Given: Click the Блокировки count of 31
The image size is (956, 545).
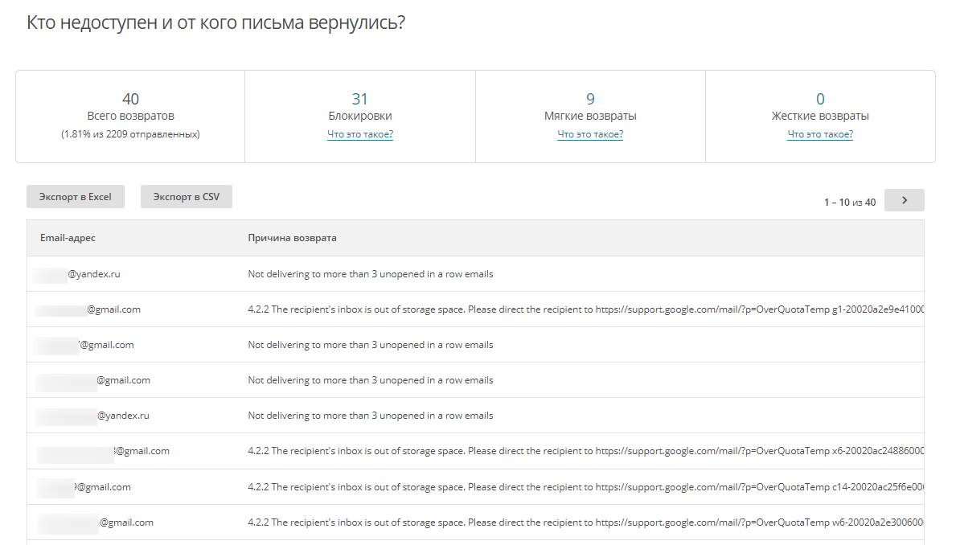Looking at the screenshot, I should tap(360, 99).
